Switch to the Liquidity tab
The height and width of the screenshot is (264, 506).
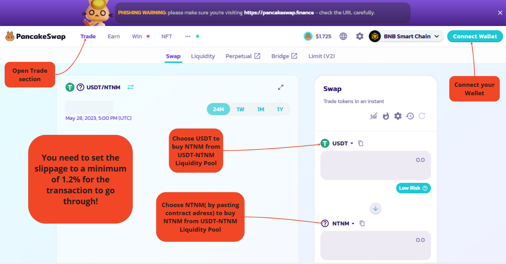pyautogui.click(x=203, y=56)
